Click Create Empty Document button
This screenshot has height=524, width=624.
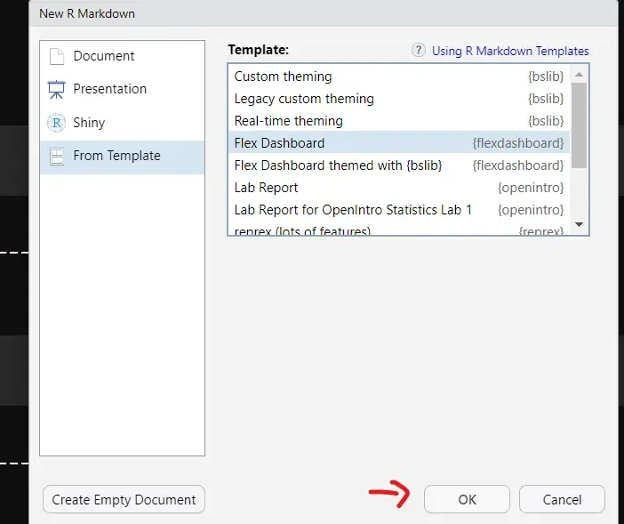pyautogui.click(x=124, y=500)
